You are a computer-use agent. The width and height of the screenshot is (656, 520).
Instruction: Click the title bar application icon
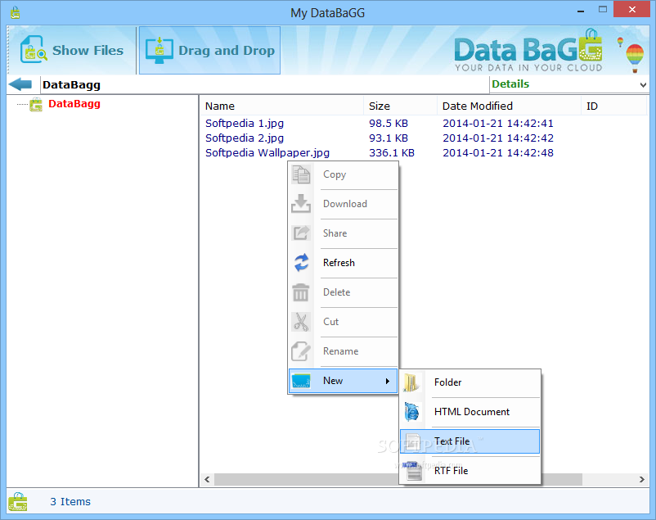[x=15, y=12]
